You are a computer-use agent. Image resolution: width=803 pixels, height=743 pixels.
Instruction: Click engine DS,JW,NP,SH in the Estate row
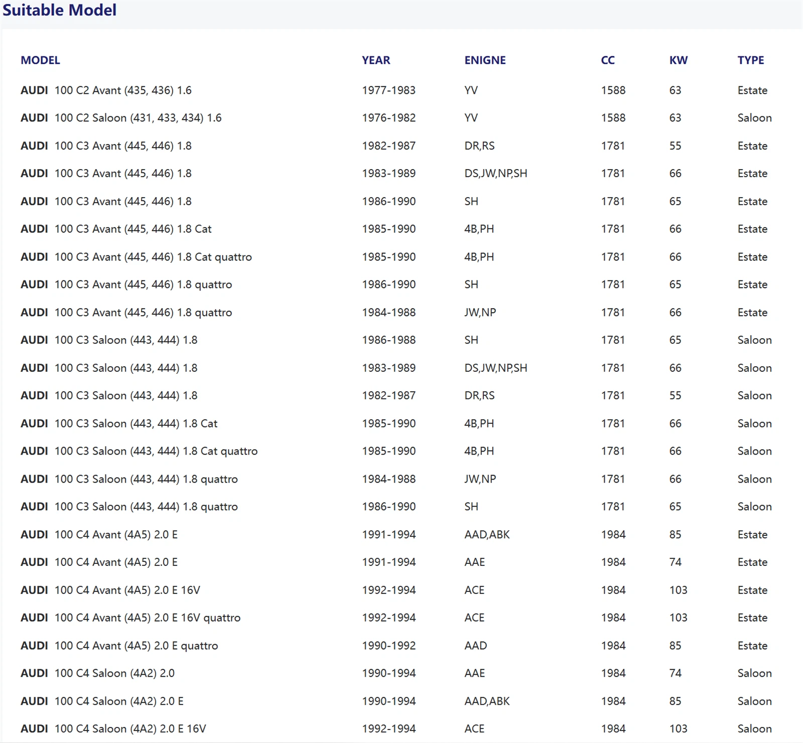click(496, 174)
